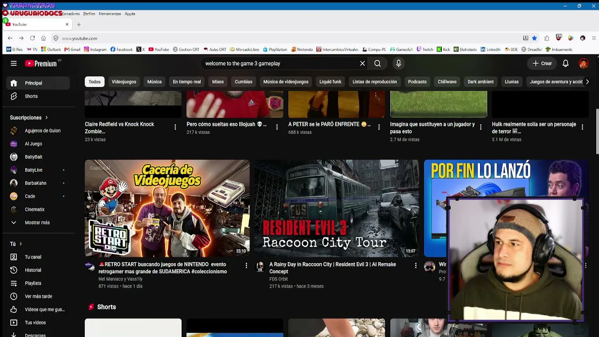
Task: Open options for A Rainy Day in Raccoon City
Action: [416, 265]
